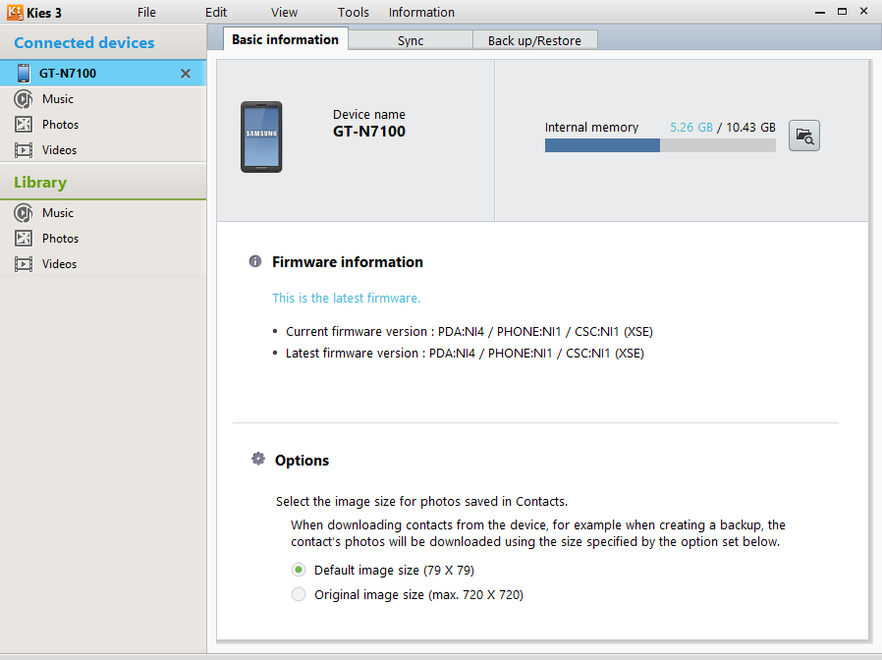Switch to the Sync tab
Image resolution: width=882 pixels, height=660 pixels.
411,40
